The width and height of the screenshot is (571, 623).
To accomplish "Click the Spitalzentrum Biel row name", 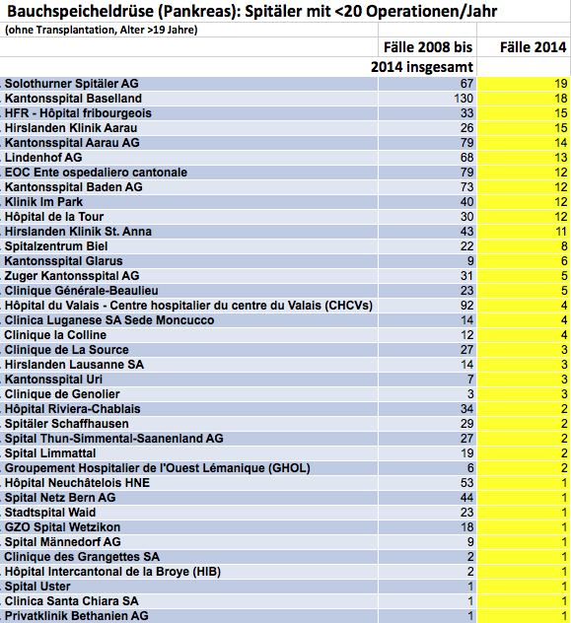I will pos(188,245).
